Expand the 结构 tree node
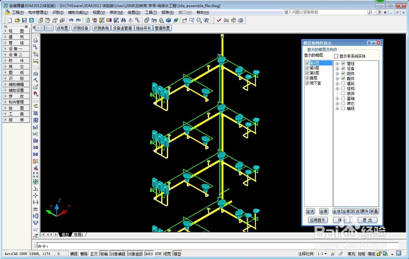This screenshot has width=409, height=259. 337,89
